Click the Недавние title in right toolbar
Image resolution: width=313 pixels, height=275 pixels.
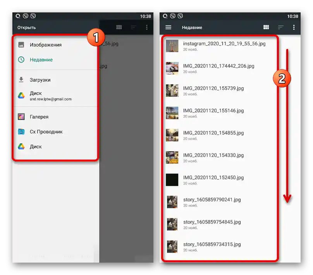tap(192, 27)
